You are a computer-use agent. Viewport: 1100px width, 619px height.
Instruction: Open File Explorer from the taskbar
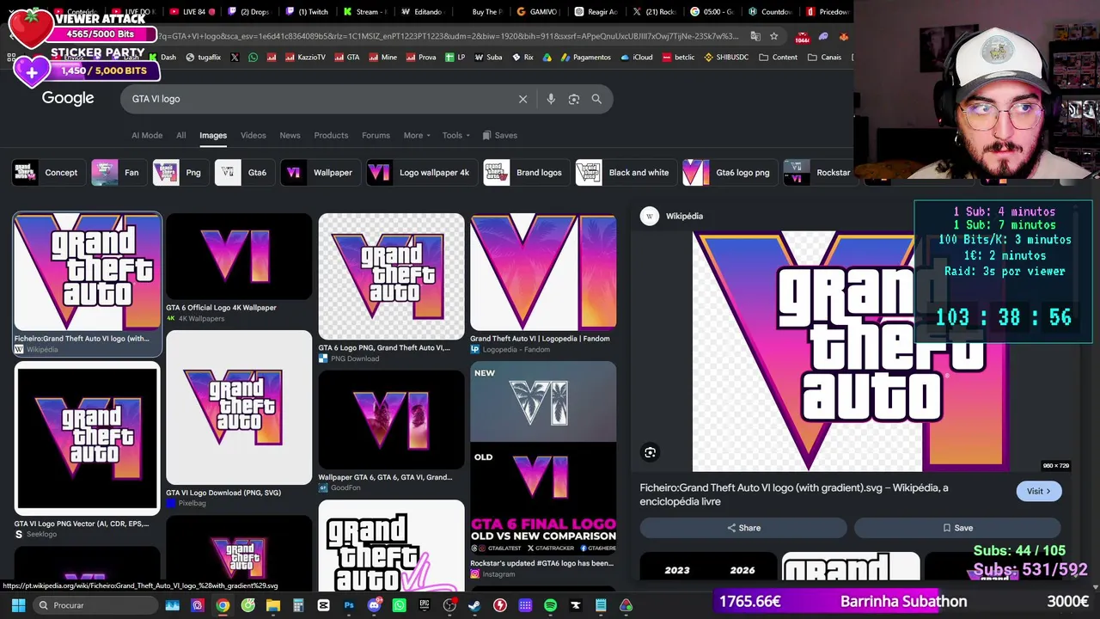[273, 605]
